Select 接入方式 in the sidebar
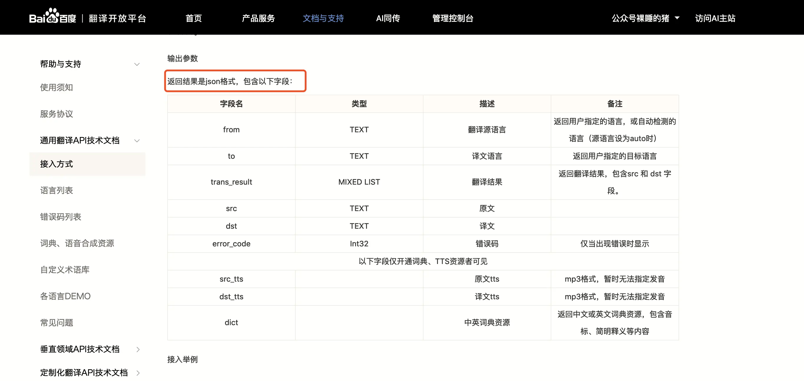This screenshot has width=804, height=381. point(57,164)
